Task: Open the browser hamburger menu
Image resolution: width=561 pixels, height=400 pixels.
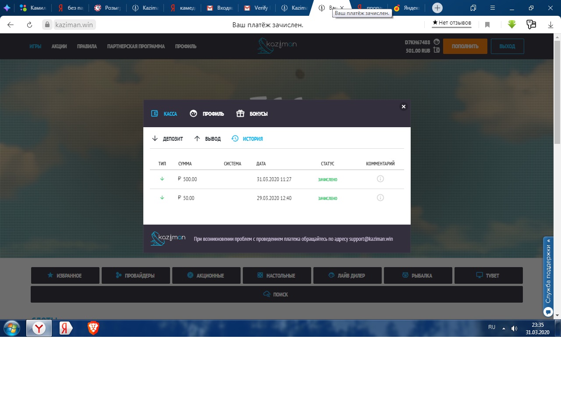Action: (493, 8)
